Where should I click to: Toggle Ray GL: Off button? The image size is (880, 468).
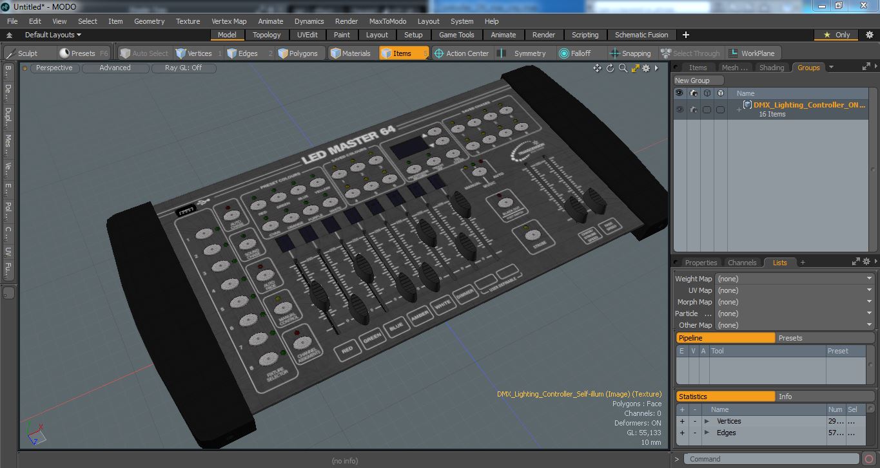click(183, 68)
